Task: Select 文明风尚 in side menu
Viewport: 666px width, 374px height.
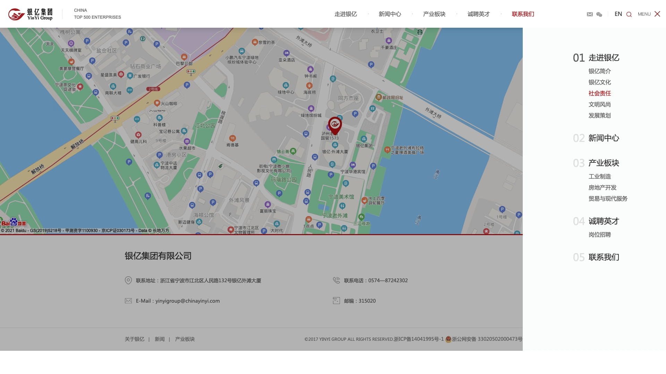Action: 600,104
